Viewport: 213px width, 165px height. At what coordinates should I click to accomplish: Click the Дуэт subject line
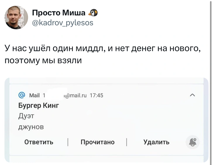click(x=26, y=116)
